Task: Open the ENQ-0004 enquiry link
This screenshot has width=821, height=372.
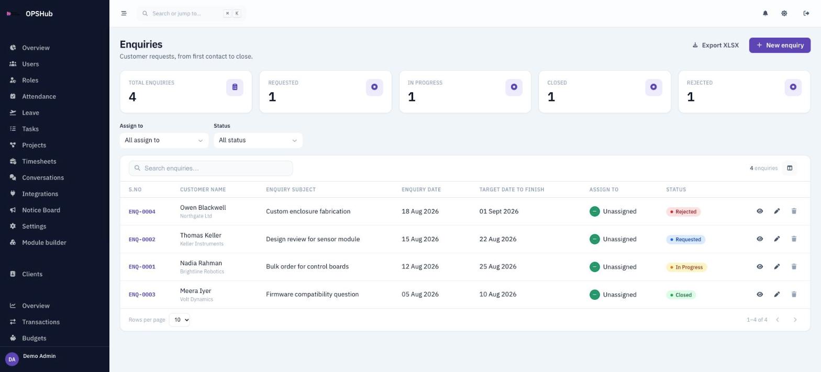Action: pyautogui.click(x=142, y=211)
